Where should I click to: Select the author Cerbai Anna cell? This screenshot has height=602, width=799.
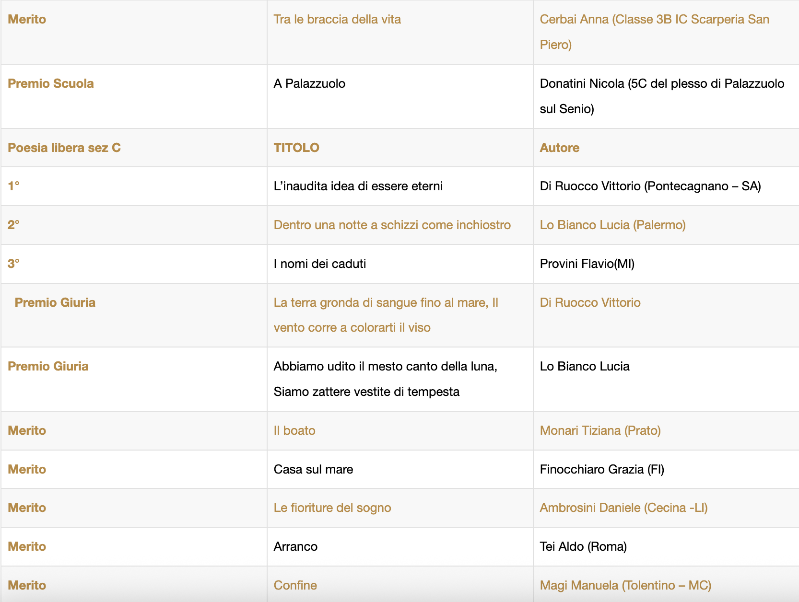tap(654, 32)
